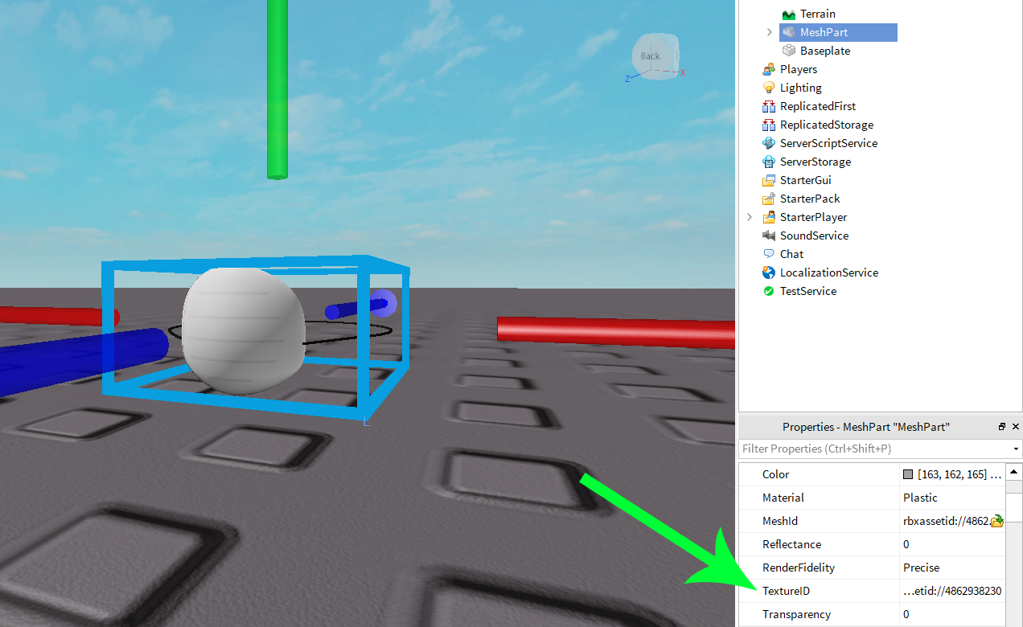Click the MeshPart icon in Explorer

click(x=787, y=32)
